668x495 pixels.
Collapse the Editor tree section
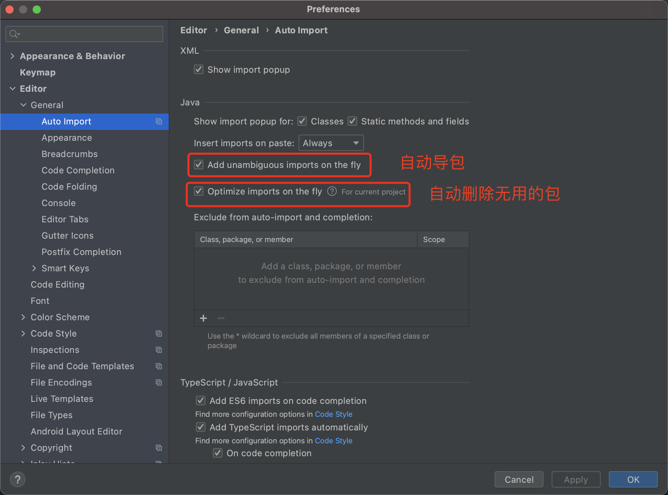[13, 88]
